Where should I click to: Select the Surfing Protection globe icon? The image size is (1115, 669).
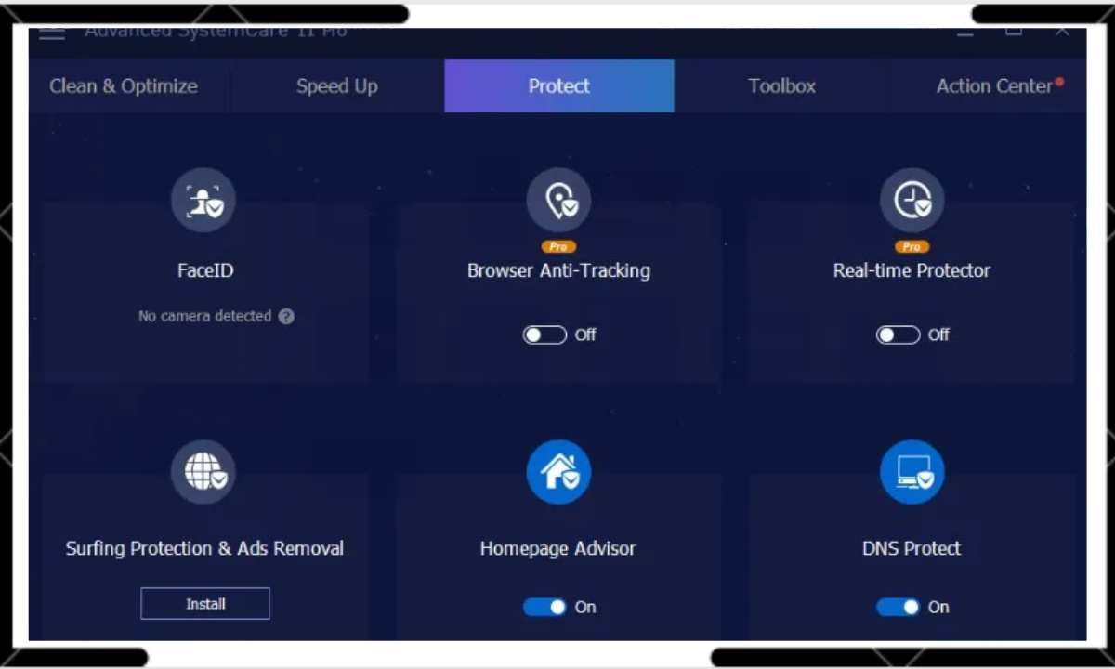(x=203, y=471)
